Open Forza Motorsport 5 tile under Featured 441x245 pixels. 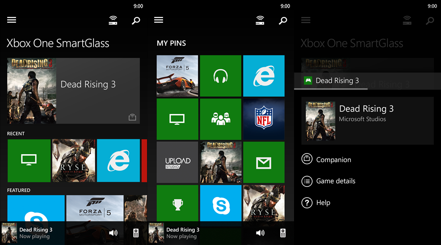coord(95,208)
